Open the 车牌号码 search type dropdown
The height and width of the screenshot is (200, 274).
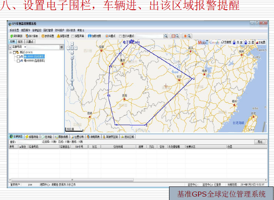[25, 47]
